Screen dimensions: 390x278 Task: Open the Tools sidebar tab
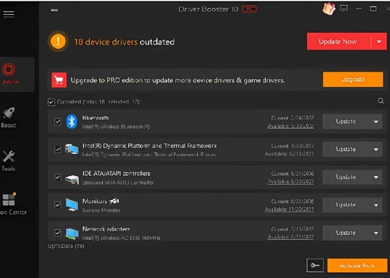9,160
